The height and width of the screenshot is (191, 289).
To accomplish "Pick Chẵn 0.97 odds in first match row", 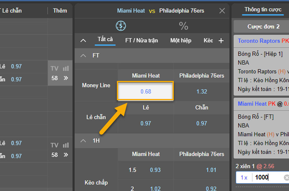I will click(x=16, y=79).
